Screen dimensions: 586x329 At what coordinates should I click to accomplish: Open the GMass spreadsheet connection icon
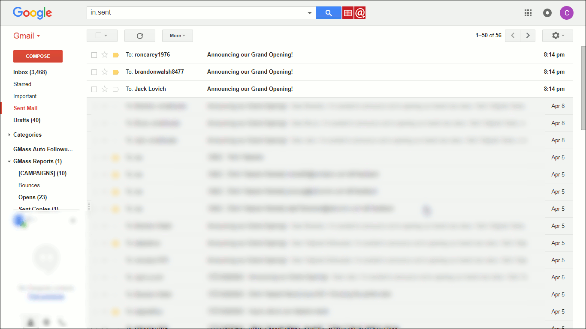(347, 13)
